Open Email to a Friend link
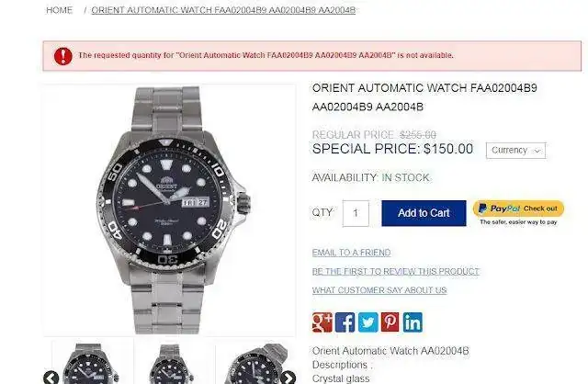 351,253
